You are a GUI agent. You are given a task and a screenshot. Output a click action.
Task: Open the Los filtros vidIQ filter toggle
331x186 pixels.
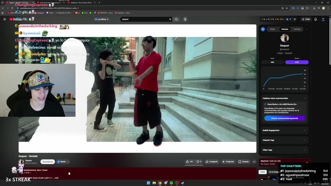tap(101, 19)
